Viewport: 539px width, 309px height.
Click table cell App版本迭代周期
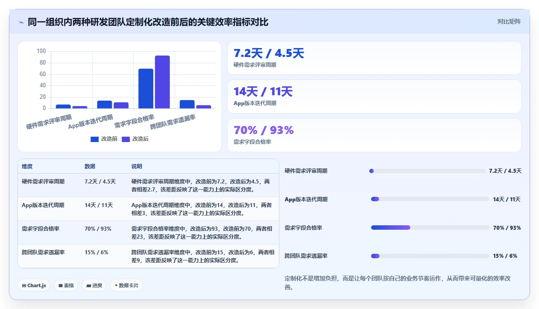[x=43, y=205]
